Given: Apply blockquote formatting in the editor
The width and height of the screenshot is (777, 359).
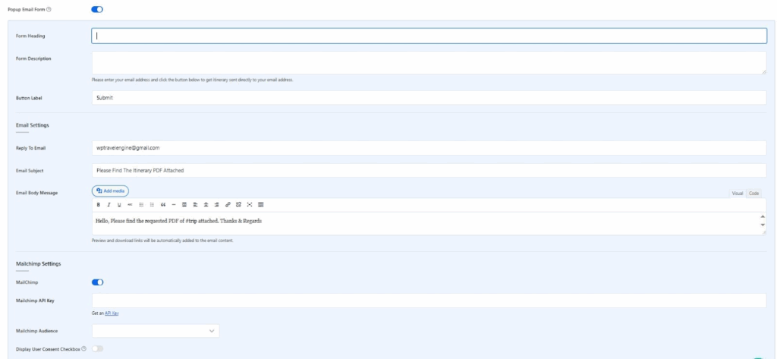Looking at the screenshot, I should click(x=163, y=205).
